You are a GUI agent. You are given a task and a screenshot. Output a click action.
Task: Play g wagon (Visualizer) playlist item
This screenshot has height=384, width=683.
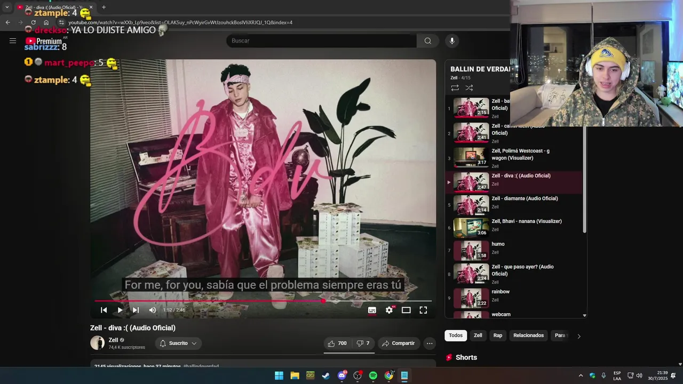click(514, 158)
